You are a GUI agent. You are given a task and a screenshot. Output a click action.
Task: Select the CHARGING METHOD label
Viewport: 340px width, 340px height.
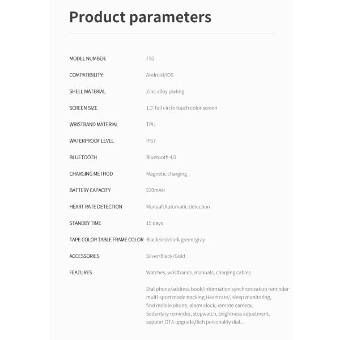coord(91,173)
